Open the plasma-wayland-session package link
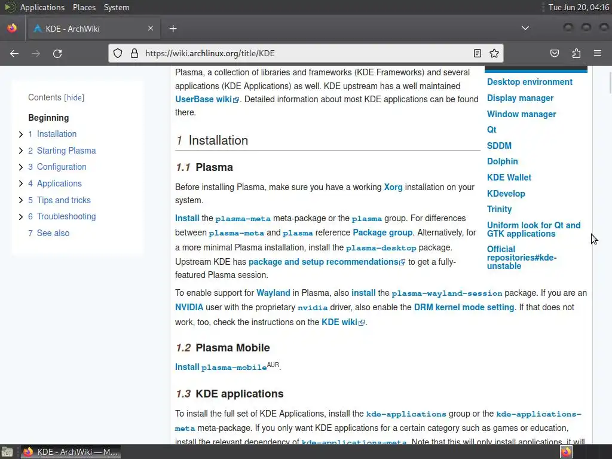This screenshot has height=459, width=612. pos(447,293)
